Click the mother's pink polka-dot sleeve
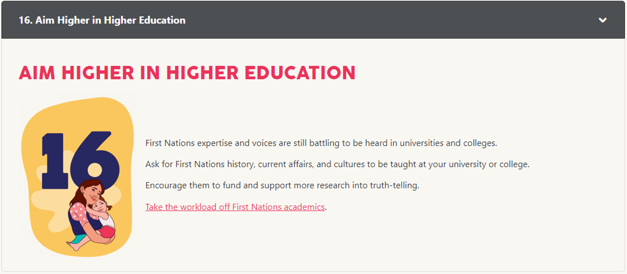 [78, 211]
